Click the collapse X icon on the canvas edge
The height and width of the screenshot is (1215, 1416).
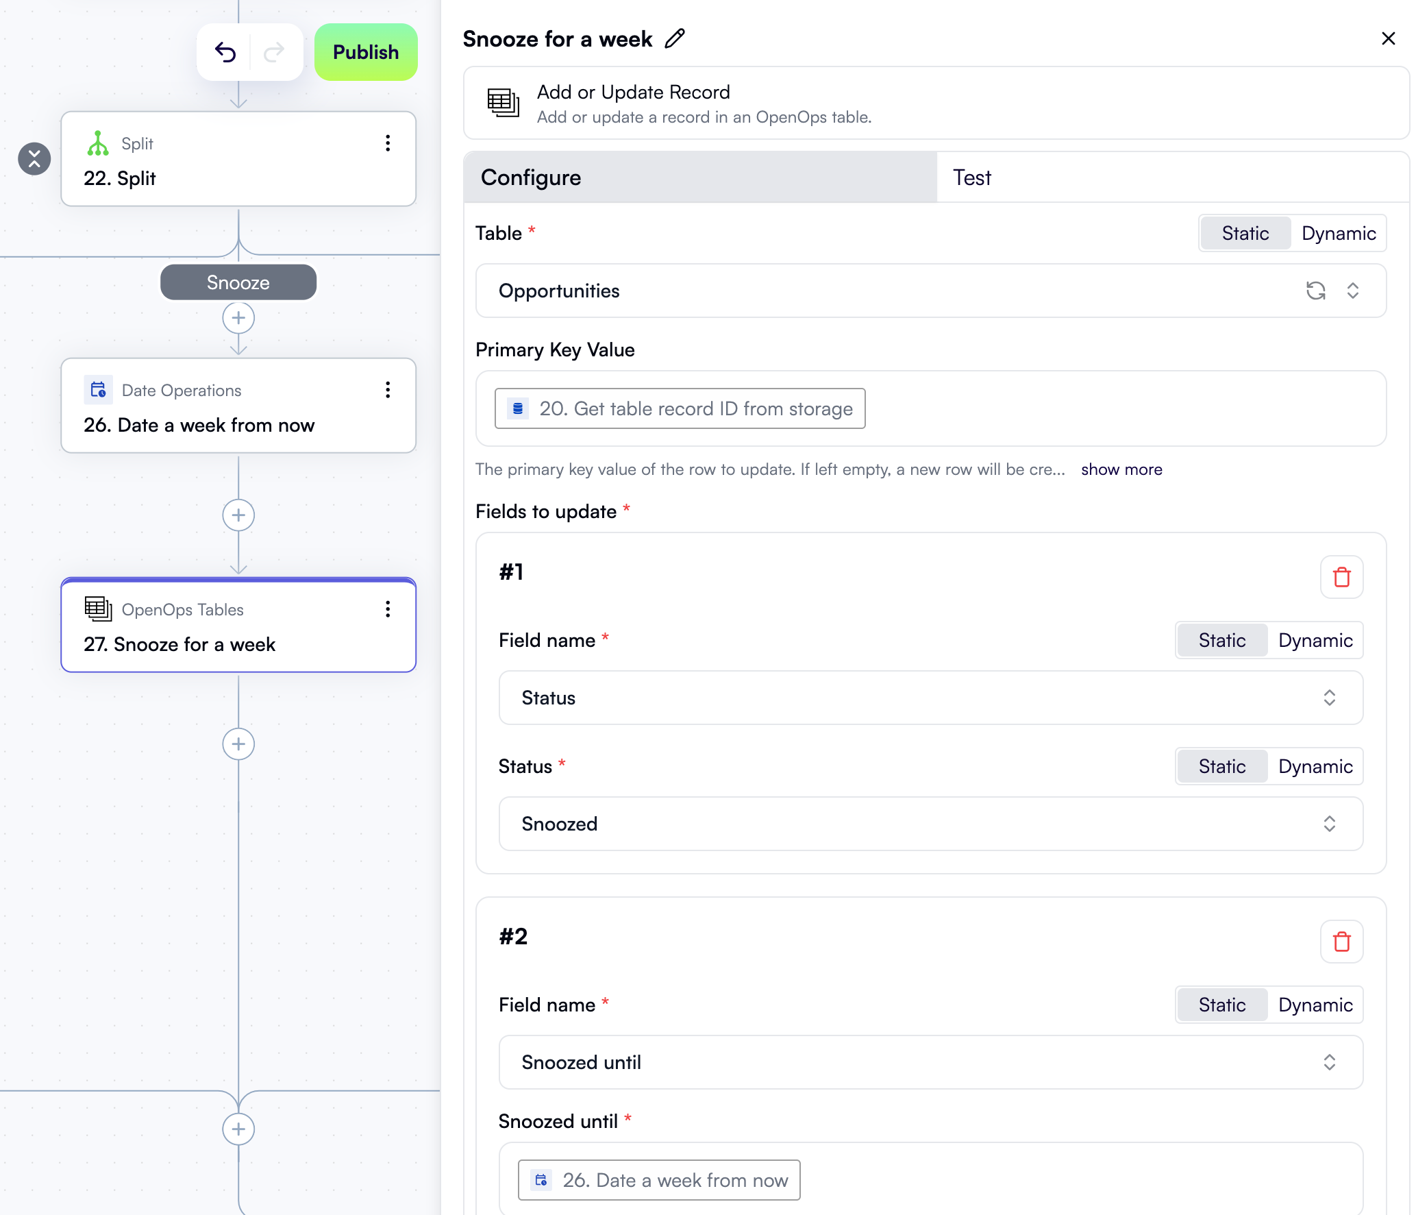[x=34, y=158]
